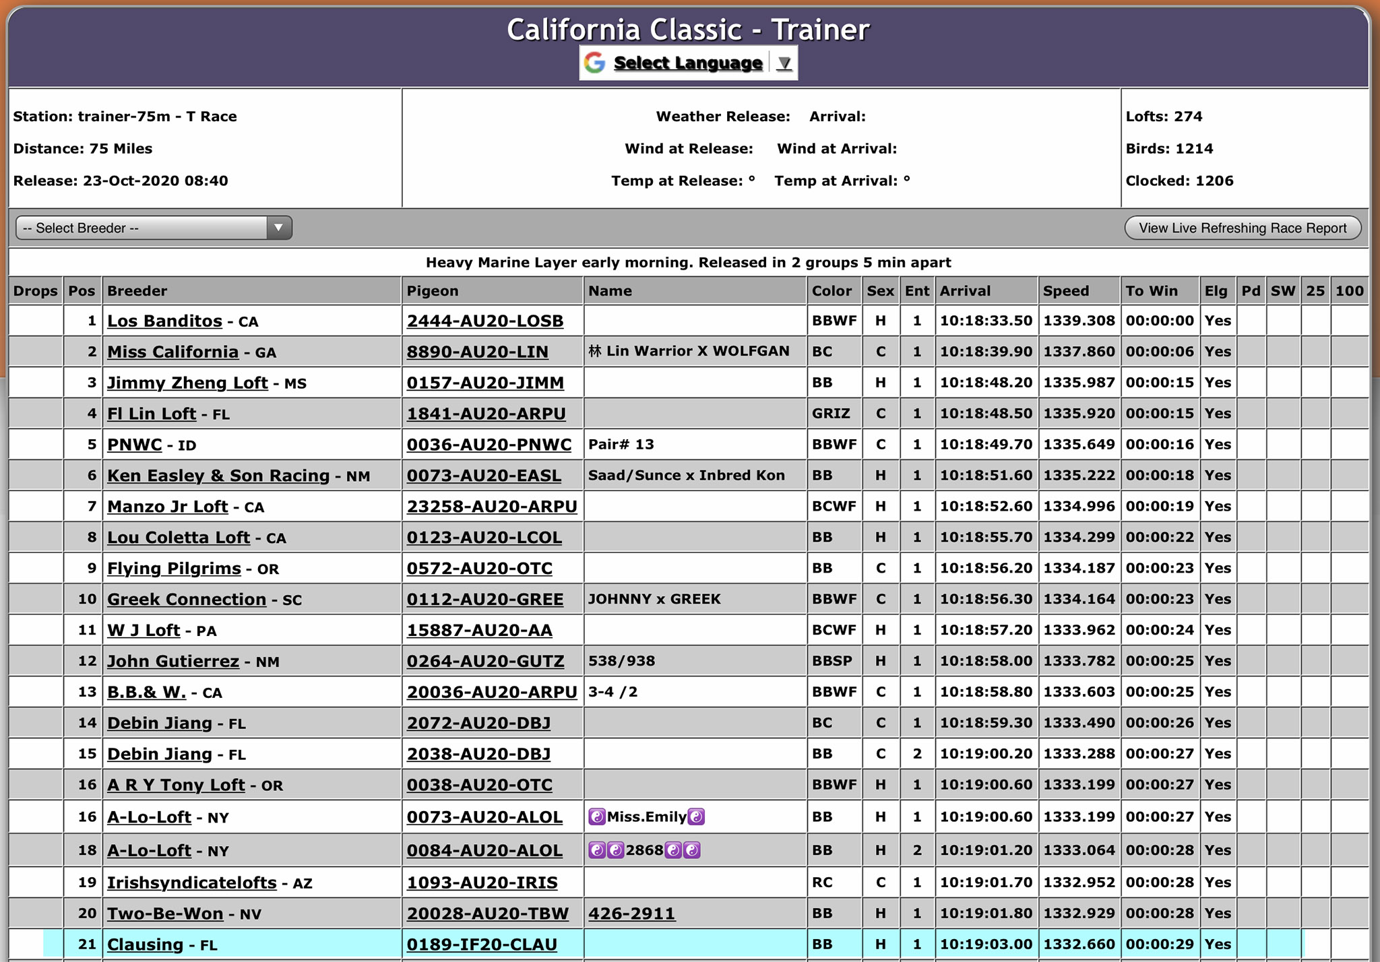The image size is (1380, 962).
Task: Click the last yin-yang icon after 2868
Action: click(692, 850)
